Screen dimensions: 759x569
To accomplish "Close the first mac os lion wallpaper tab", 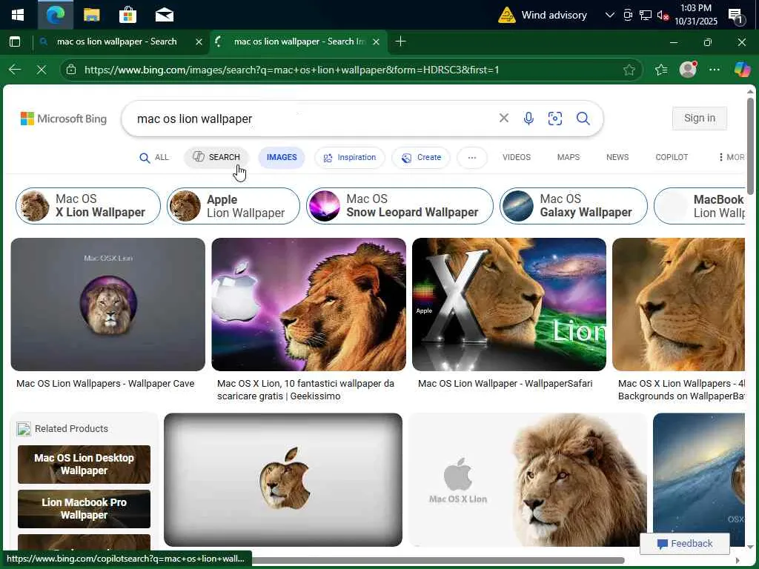I will [x=199, y=42].
